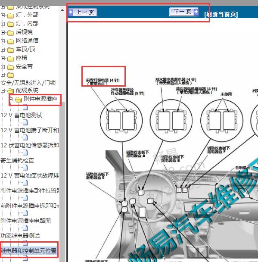Screen dimensions: 258x262
Task: Open the page icon for 附件电源插座电路图
Action: (x=25, y=213)
